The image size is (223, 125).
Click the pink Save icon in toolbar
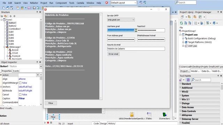tap(29, 8)
